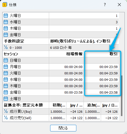Select the 成行売り(Sell) label

point(21,118)
